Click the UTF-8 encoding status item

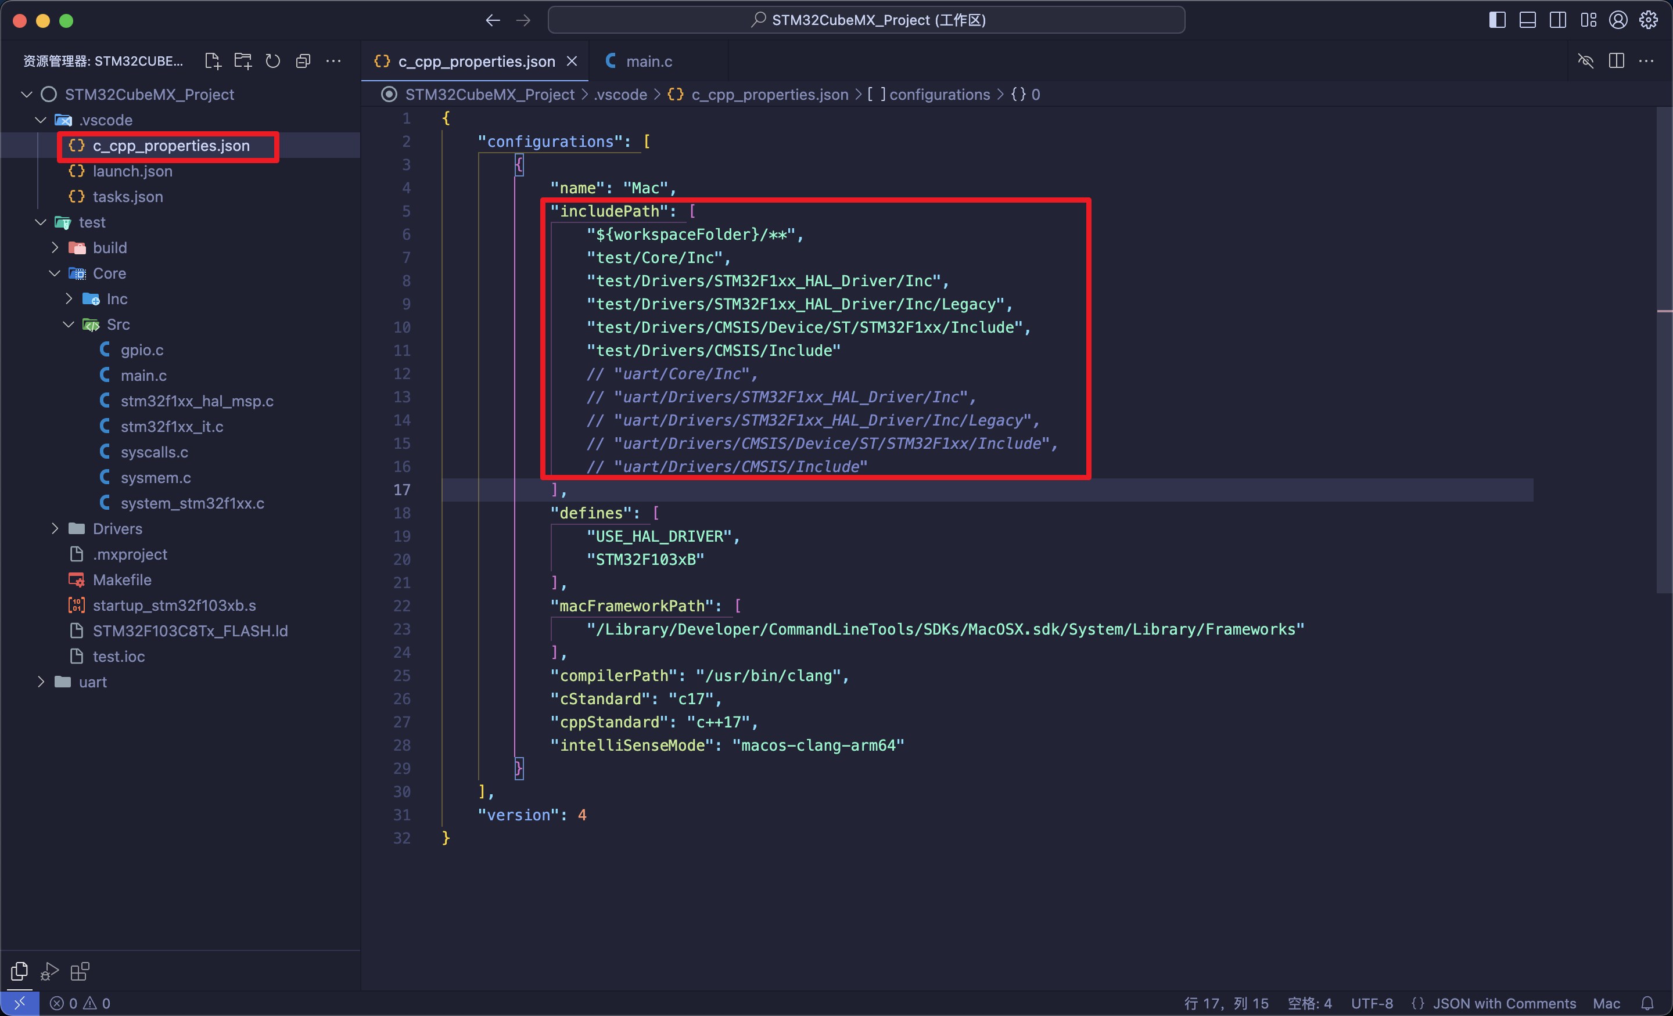pos(1371,1003)
